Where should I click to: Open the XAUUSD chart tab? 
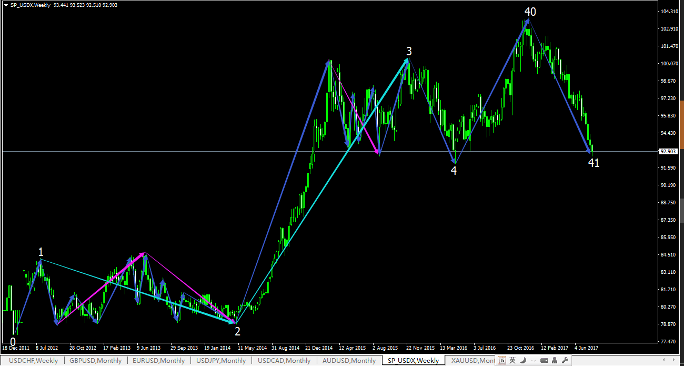471,361
